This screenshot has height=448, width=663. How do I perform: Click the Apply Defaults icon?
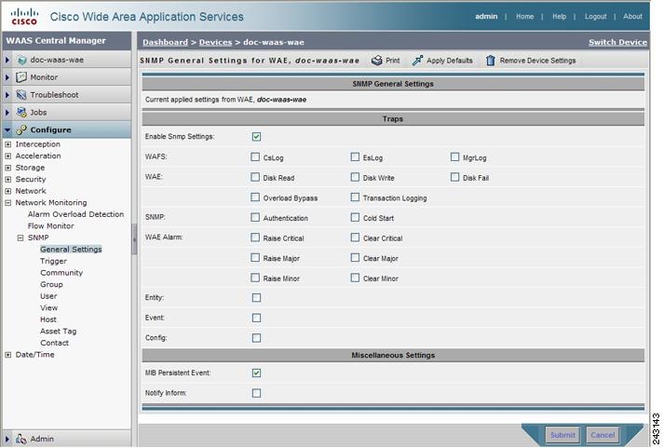coord(417,61)
